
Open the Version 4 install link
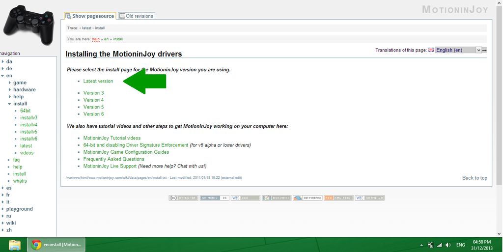[x=94, y=100]
